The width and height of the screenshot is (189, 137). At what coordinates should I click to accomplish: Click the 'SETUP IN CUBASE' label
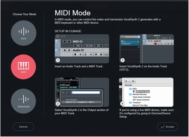(68, 31)
